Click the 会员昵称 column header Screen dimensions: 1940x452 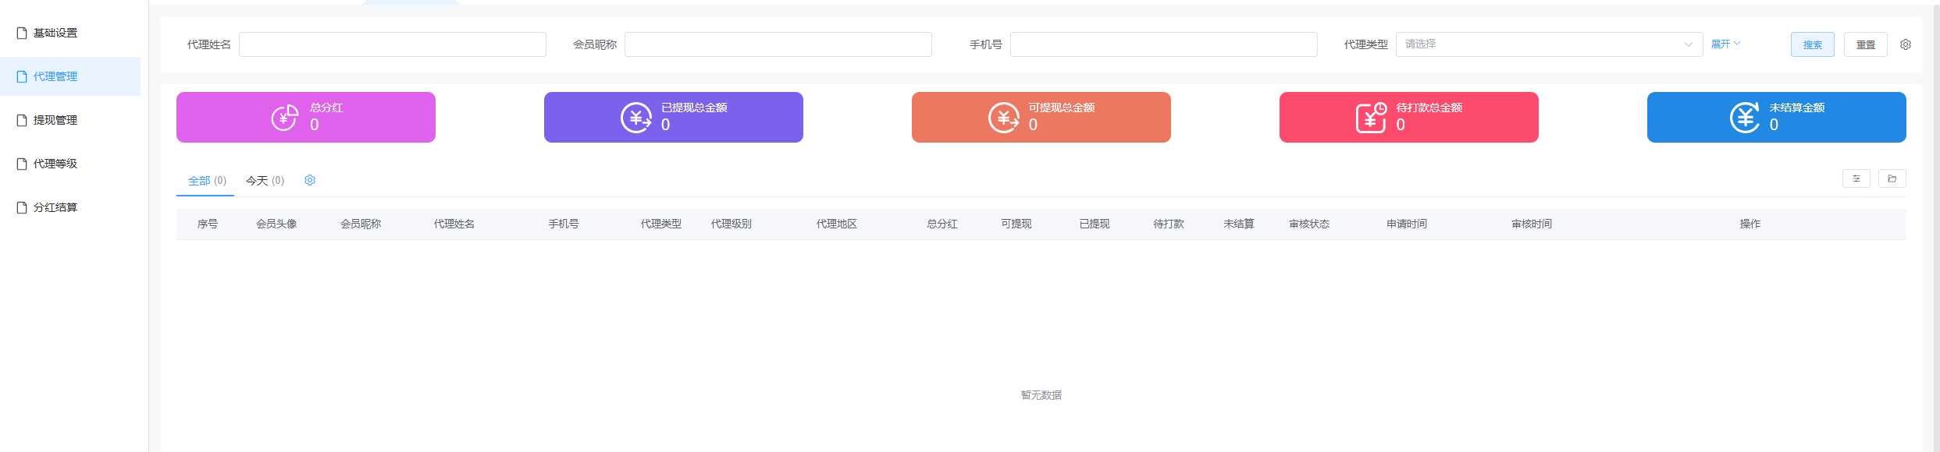pos(361,224)
